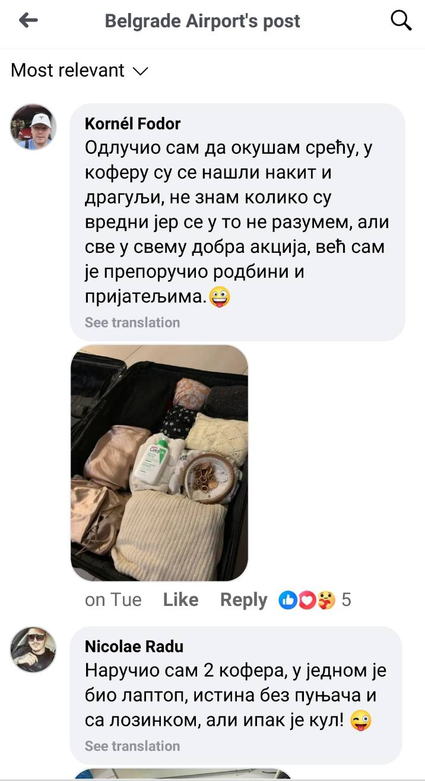
Task: Click the 'on Tue' comment timestamp
Action: pos(113,600)
